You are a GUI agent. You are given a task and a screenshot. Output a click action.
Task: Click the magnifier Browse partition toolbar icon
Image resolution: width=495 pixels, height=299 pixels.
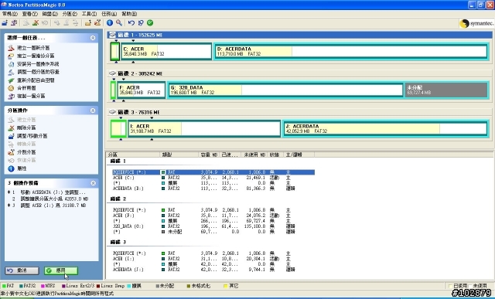click(x=119, y=22)
